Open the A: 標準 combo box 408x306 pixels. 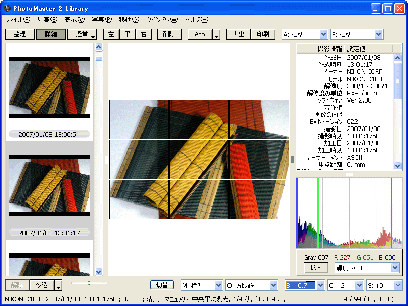tap(304, 34)
